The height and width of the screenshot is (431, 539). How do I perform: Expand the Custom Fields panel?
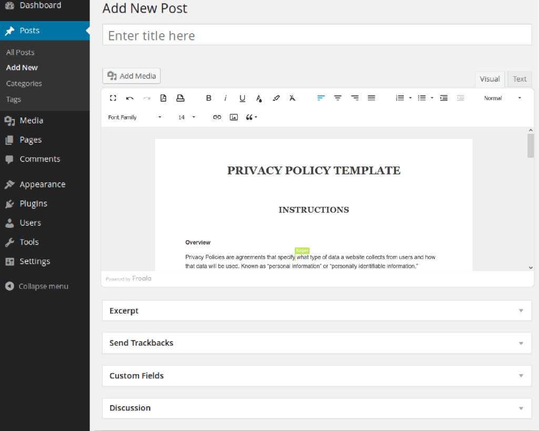tap(316, 376)
